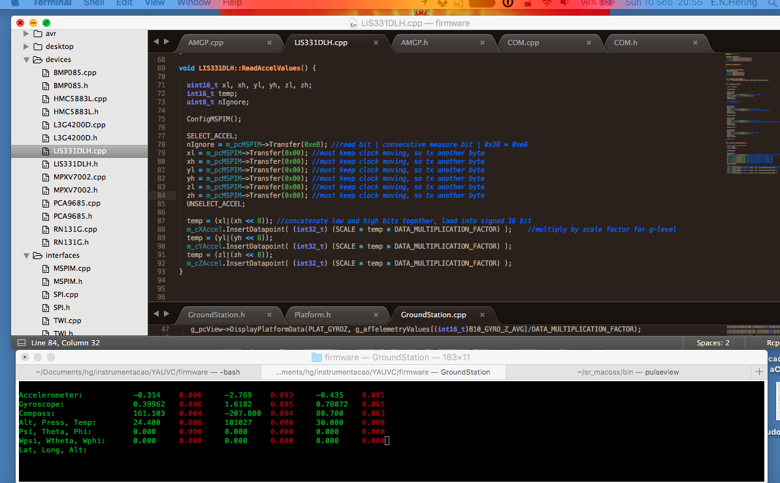Select the GroundStation terminal tab
Image resolution: width=780 pixels, height=483 pixels.
point(383,372)
